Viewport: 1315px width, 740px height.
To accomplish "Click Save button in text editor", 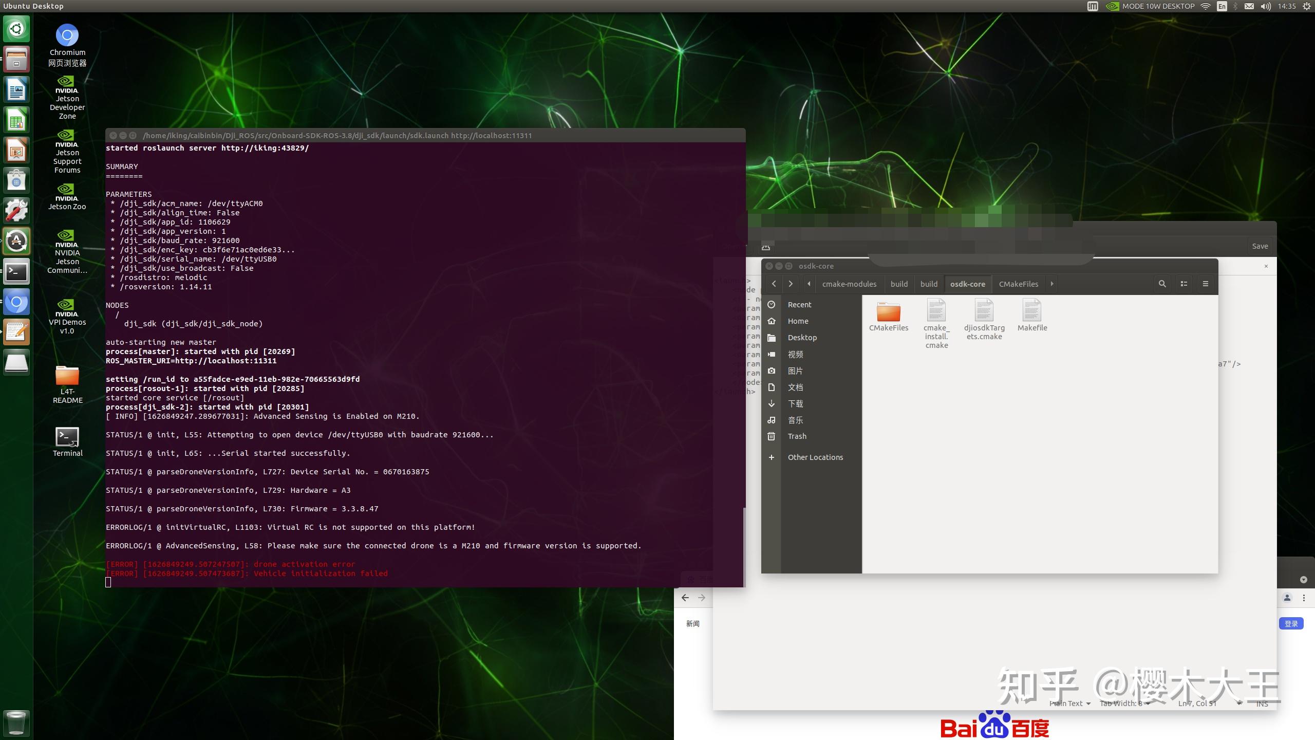I will 1260,246.
